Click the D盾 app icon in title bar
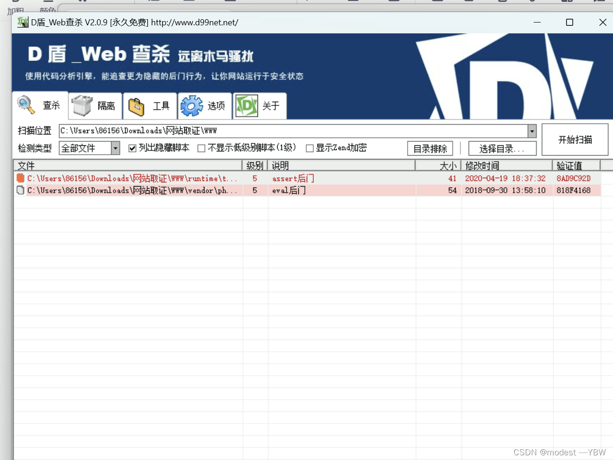Image resolution: width=613 pixels, height=460 pixels. [23, 22]
